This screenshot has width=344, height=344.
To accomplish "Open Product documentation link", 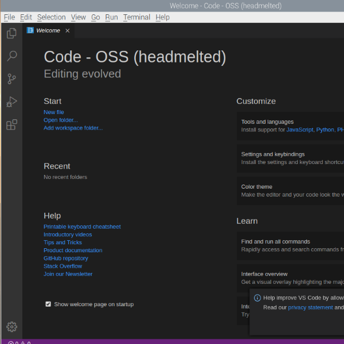I will click(x=73, y=251).
